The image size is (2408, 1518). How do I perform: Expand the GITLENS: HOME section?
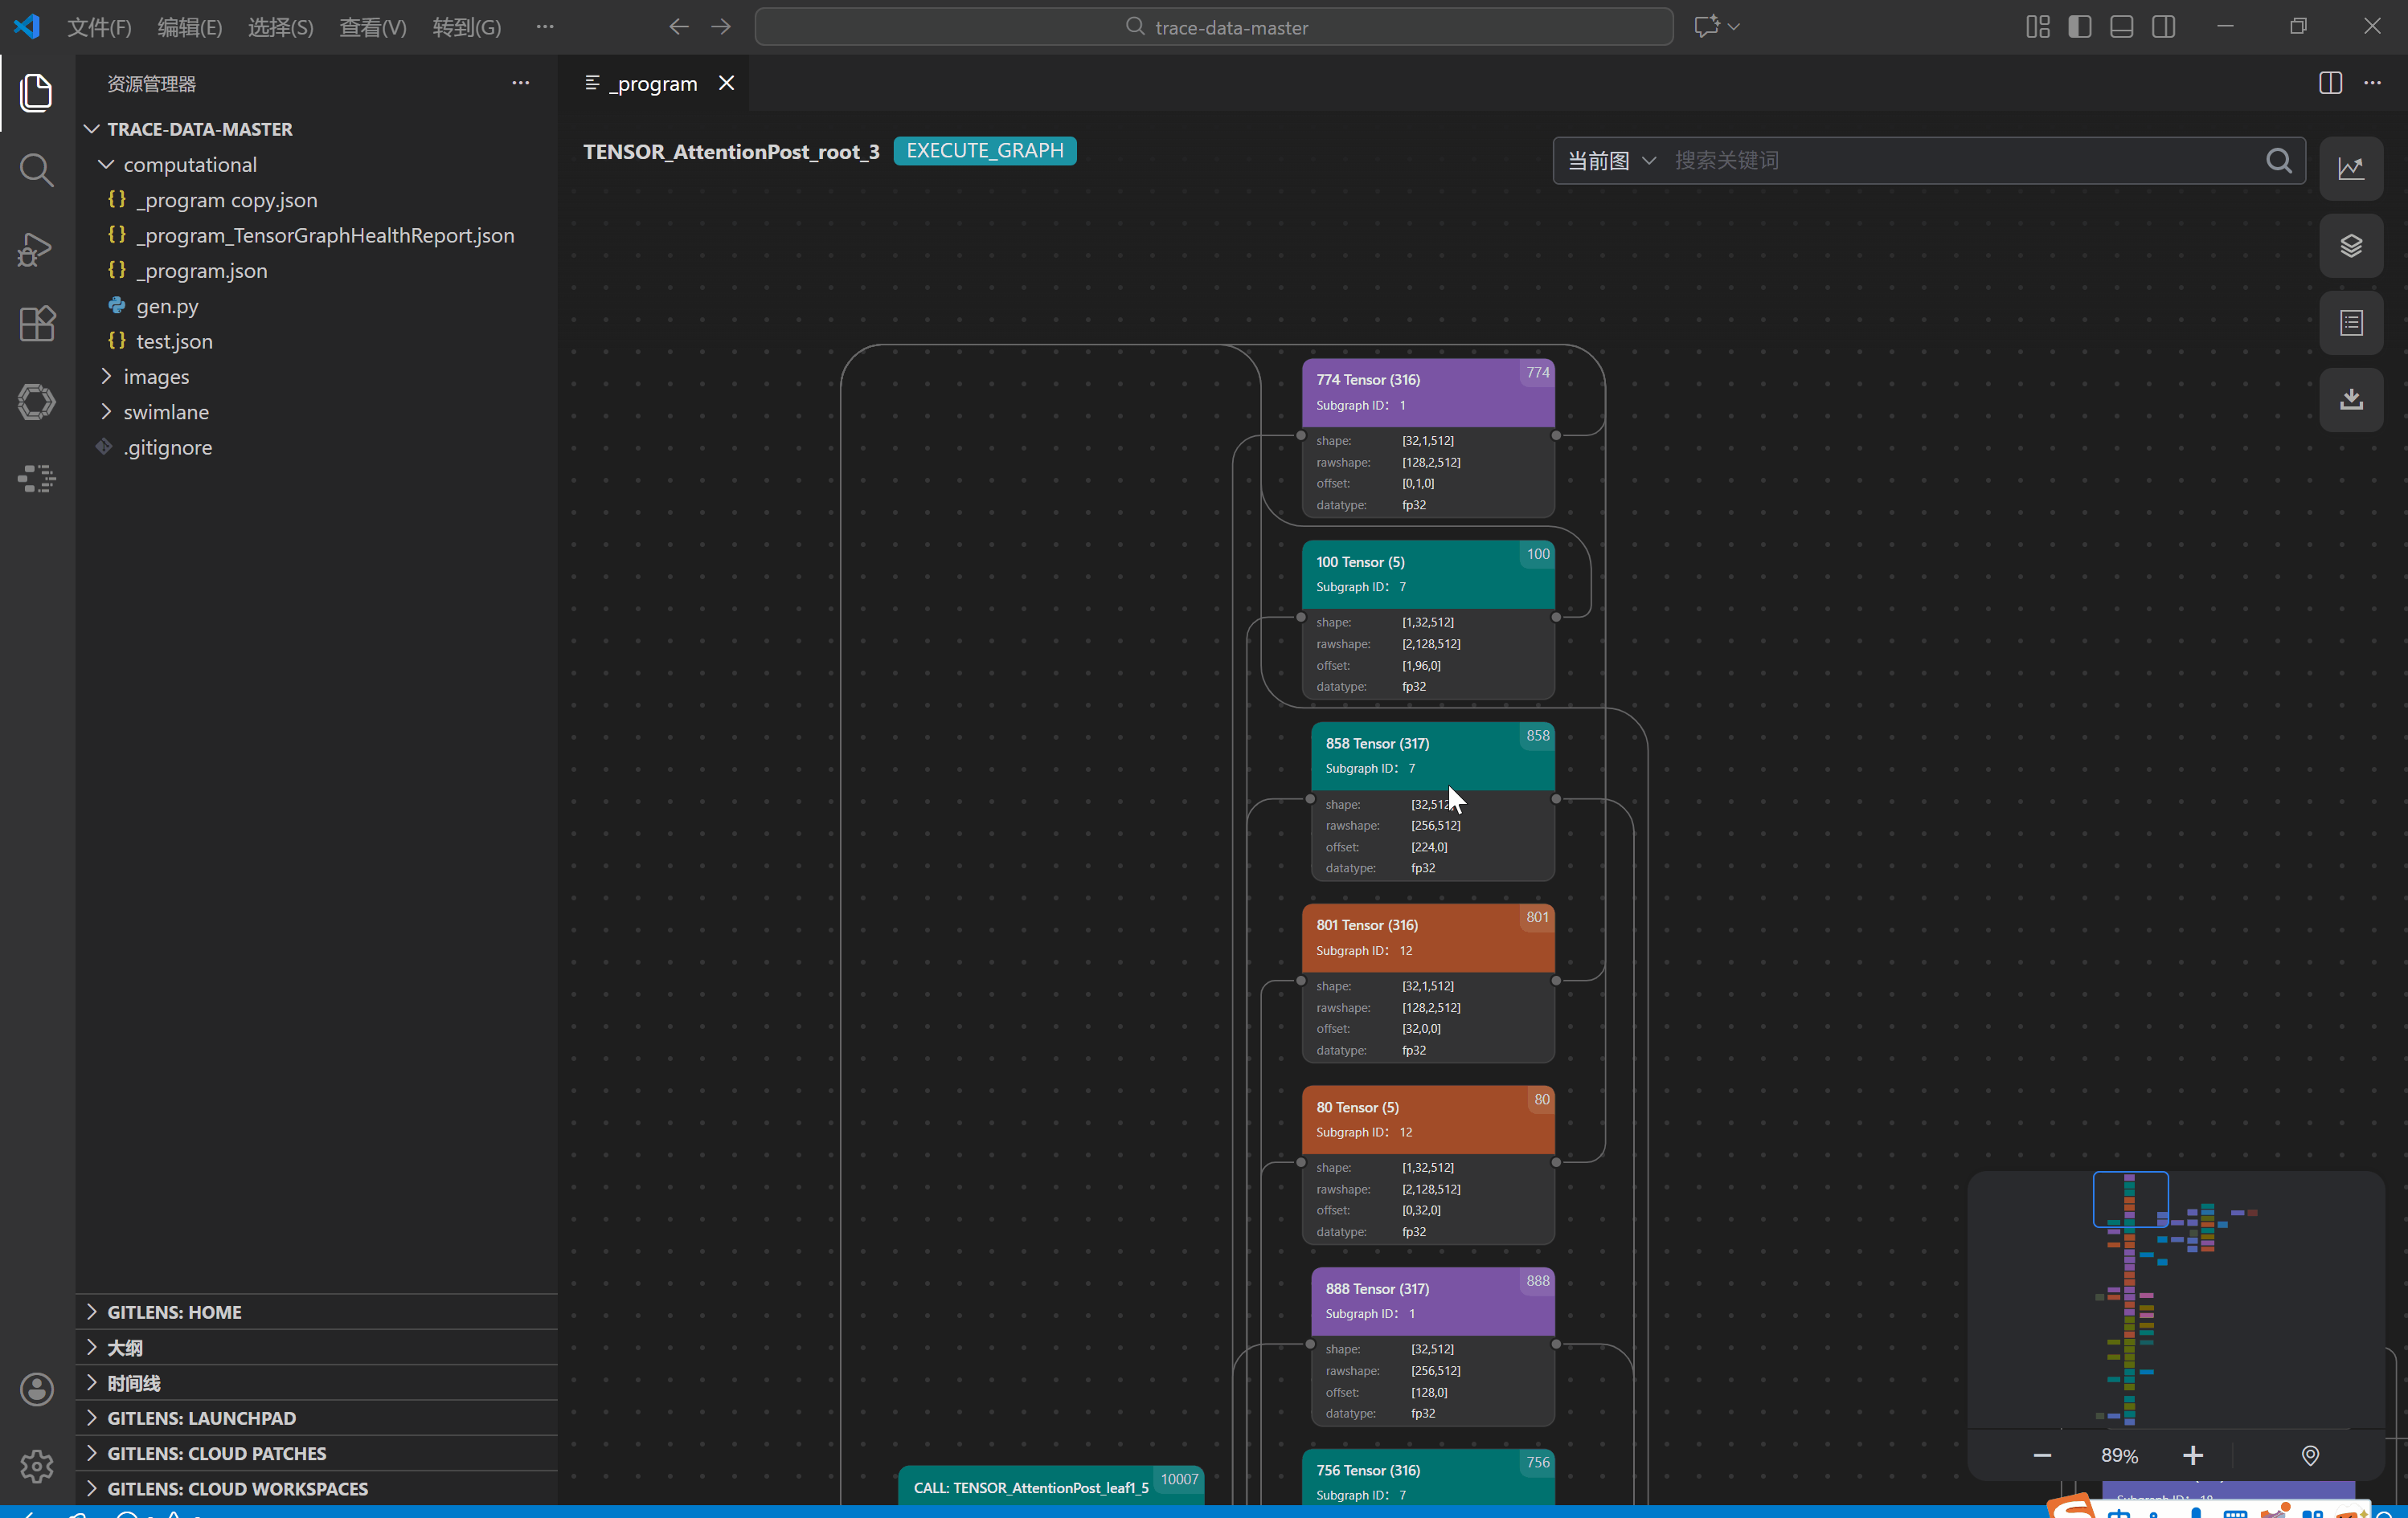point(174,1312)
